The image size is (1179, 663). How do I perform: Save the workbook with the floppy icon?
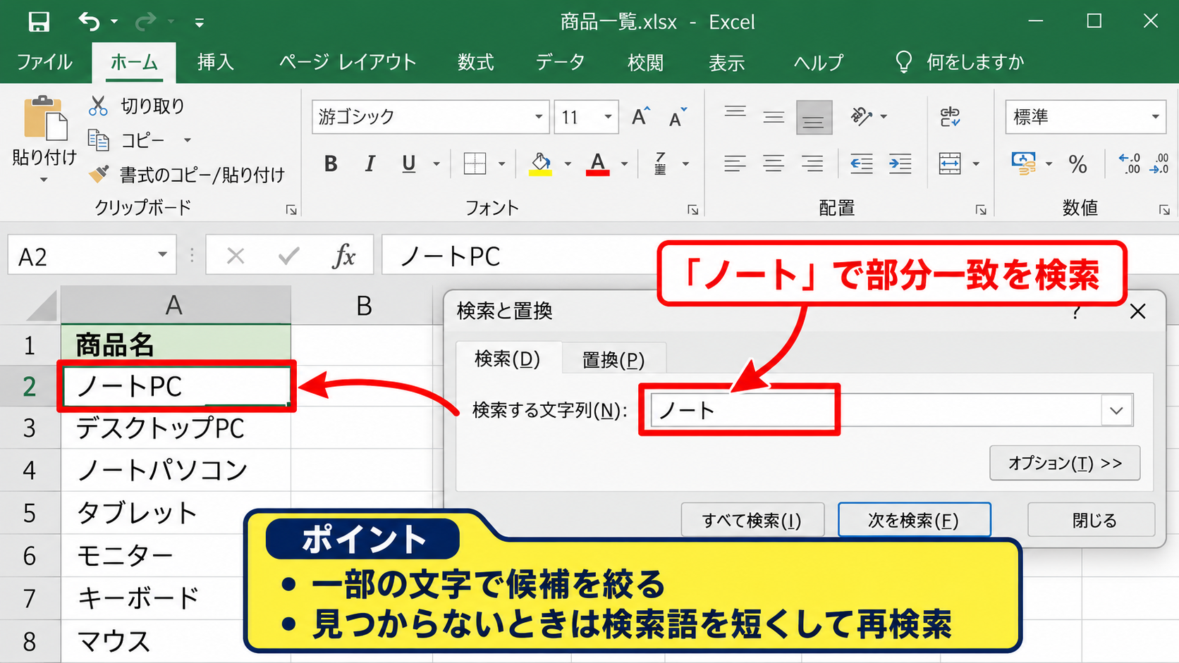point(38,22)
